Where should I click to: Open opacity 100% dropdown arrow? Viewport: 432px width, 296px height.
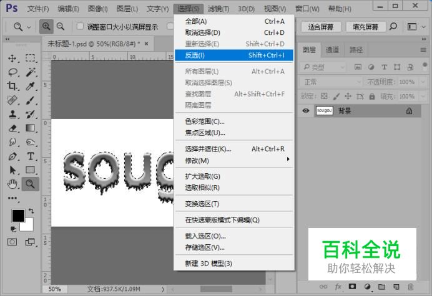(423, 82)
